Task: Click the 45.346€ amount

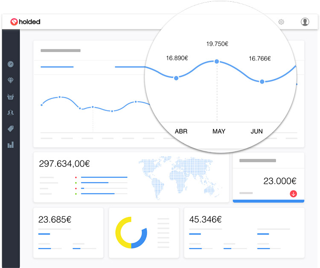Action: click(205, 219)
